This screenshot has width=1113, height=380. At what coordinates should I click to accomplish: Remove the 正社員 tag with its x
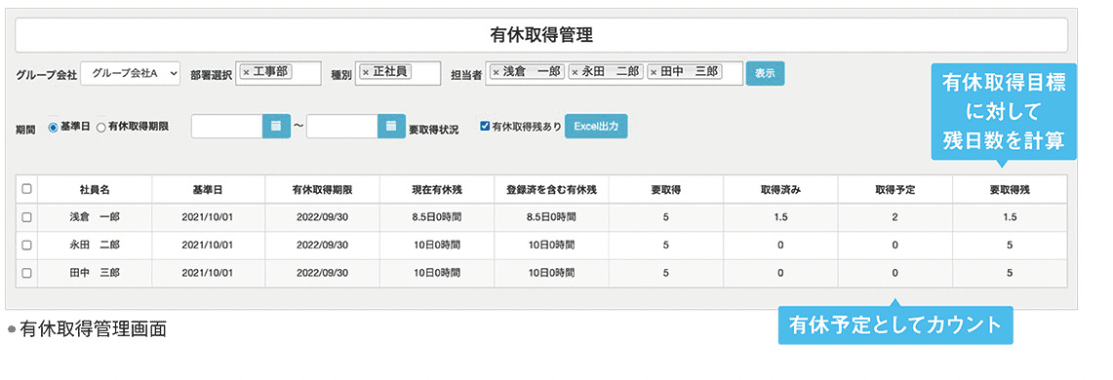pos(365,72)
